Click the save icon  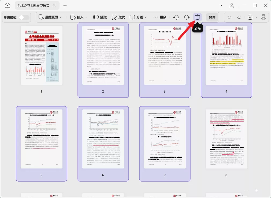250,17
